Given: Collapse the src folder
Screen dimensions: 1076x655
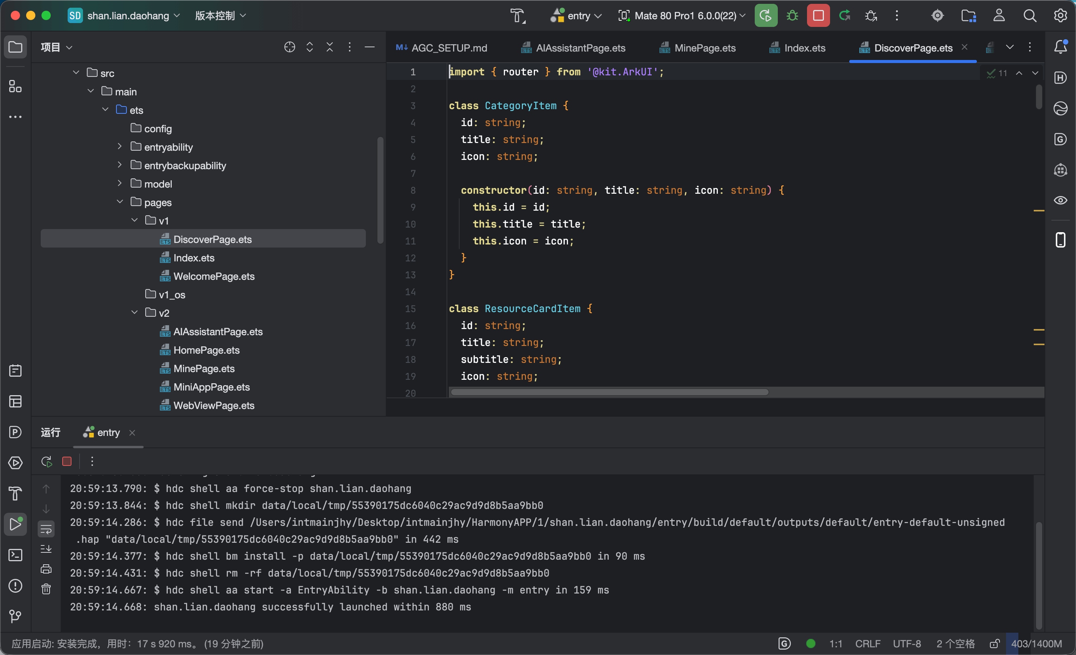Looking at the screenshot, I should coord(76,73).
